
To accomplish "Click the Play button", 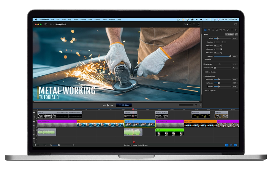I will point(108,105).
